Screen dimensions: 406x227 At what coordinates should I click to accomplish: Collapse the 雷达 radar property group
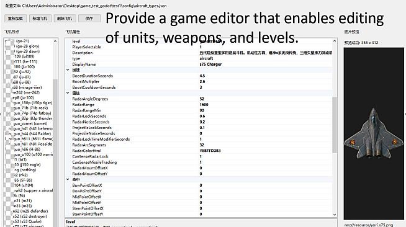coord(68,93)
